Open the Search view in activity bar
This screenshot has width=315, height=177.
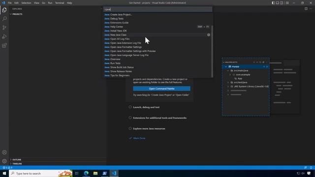4,19
